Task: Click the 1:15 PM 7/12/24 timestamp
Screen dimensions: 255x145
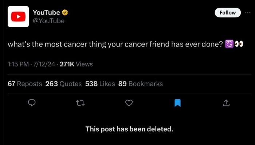Action: (x=31, y=64)
